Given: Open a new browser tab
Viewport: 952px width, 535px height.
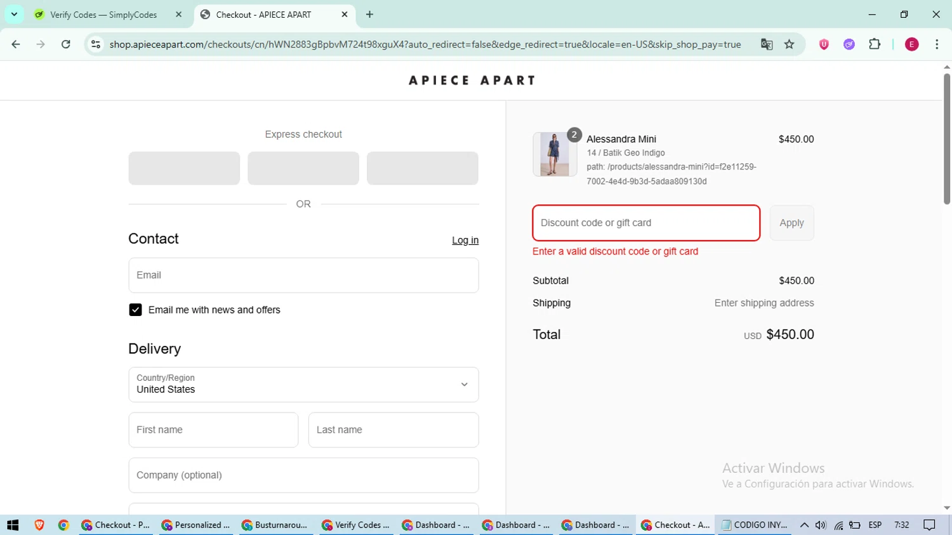Looking at the screenshot, I should coord(370,14).
